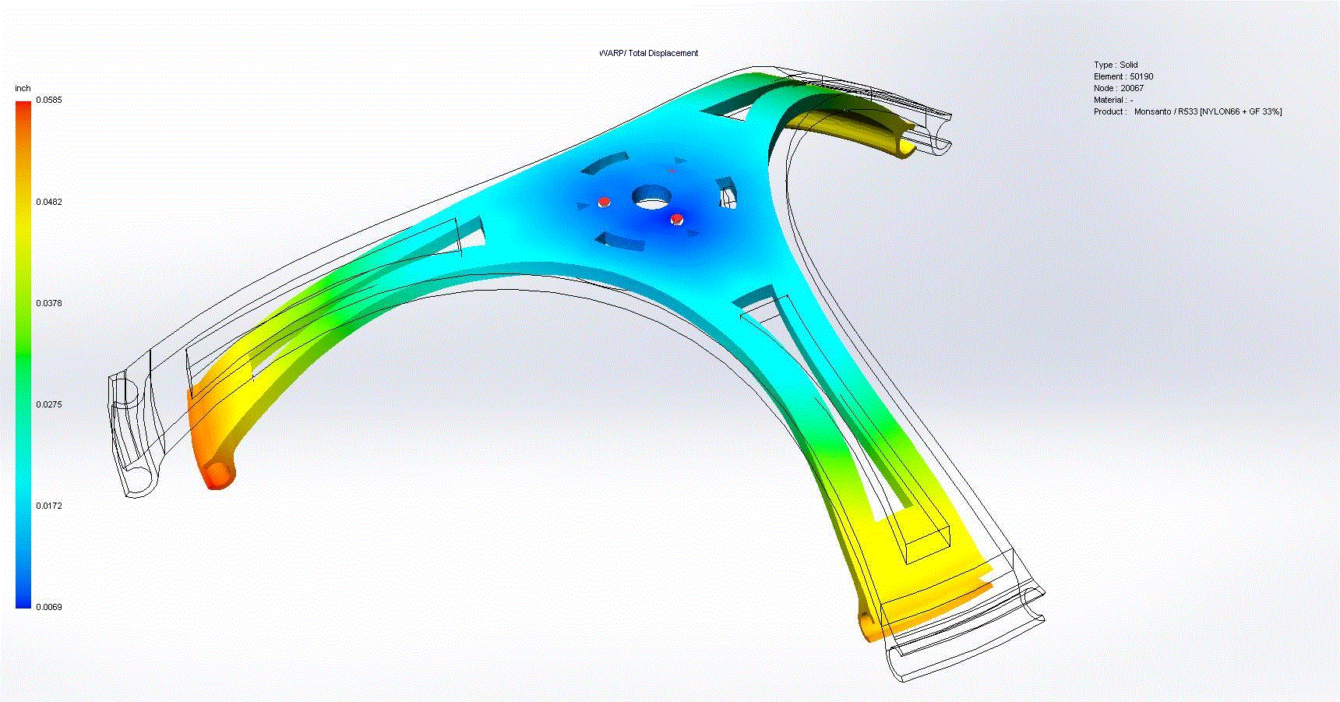Click the WARP/ Total Displacement title
This screenshot has width=1340, height=702.
coord(648,53)
